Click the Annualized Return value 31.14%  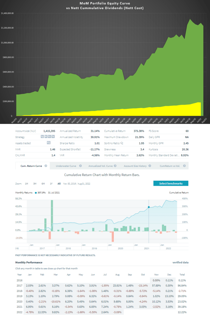point(95,131)
